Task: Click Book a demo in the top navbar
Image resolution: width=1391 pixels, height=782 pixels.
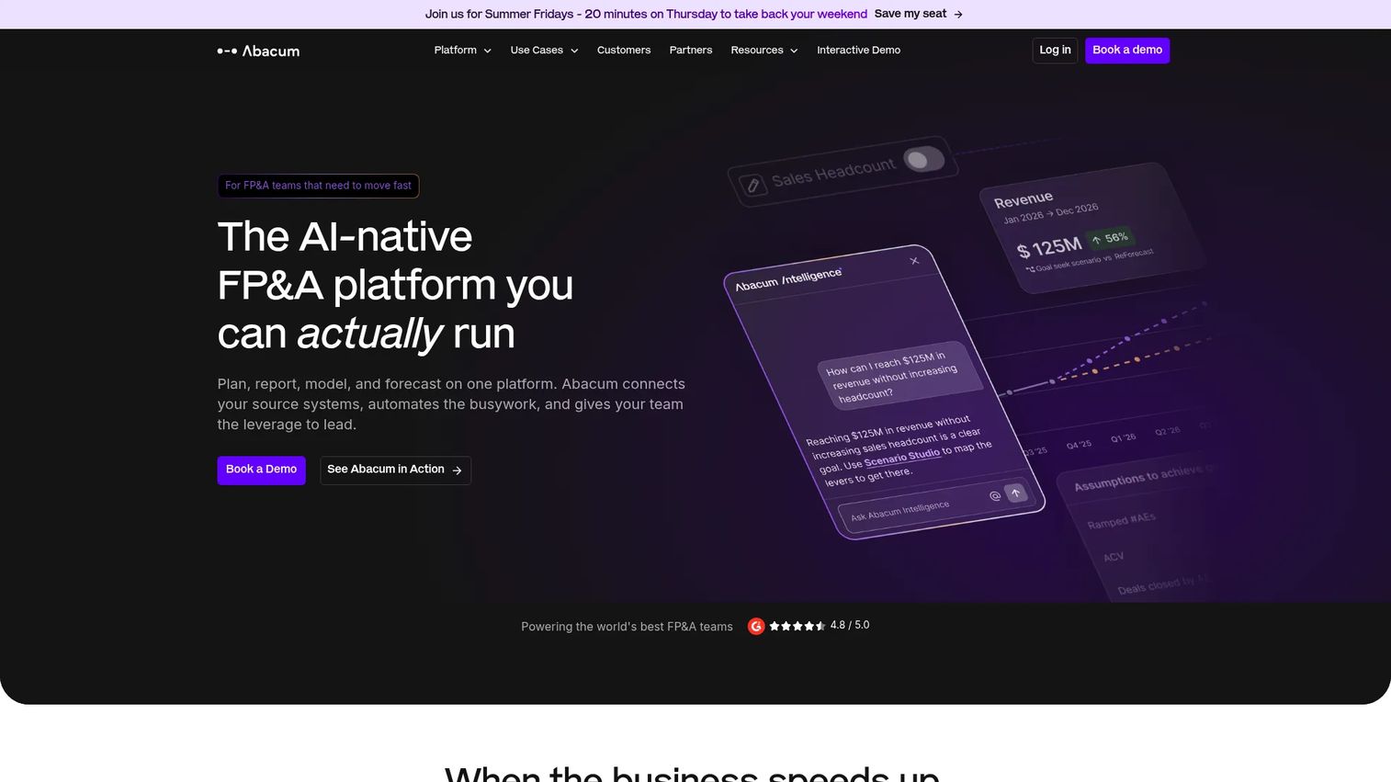Action: tap(1127, 51)
